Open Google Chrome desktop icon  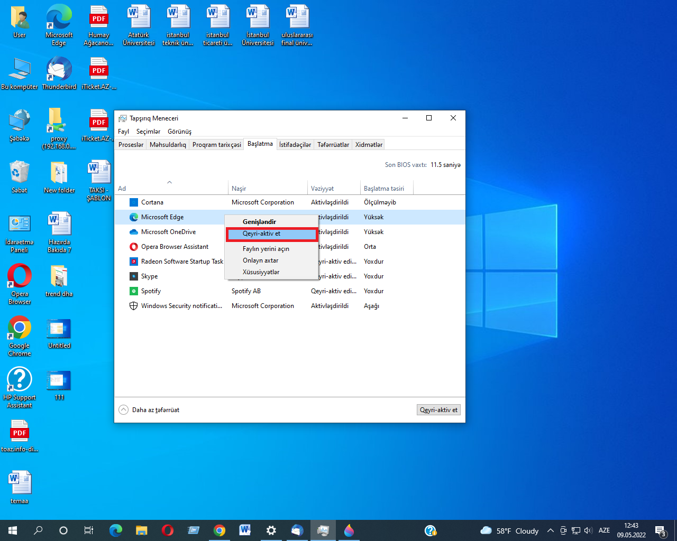pos(20,336)
